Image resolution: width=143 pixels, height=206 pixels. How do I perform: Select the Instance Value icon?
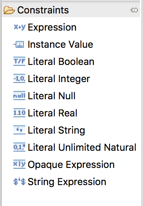coord(19,44)
